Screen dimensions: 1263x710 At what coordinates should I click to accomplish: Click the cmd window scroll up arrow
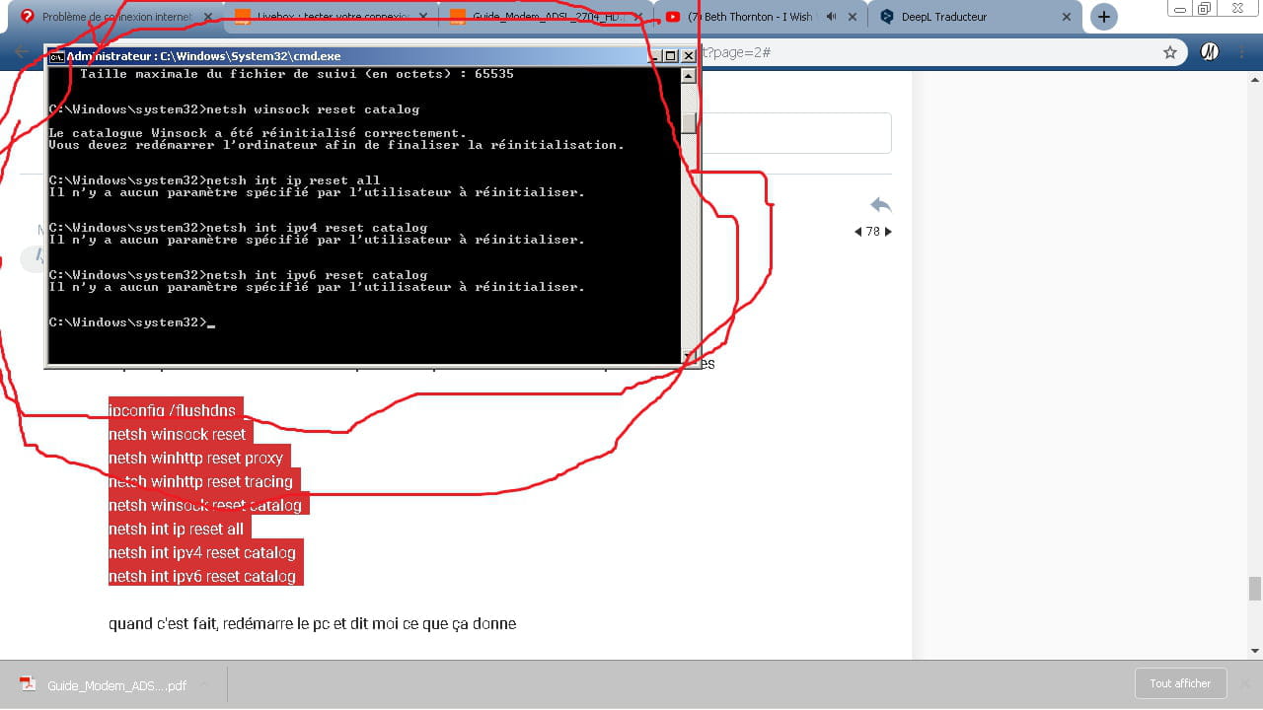pos(689,76)
